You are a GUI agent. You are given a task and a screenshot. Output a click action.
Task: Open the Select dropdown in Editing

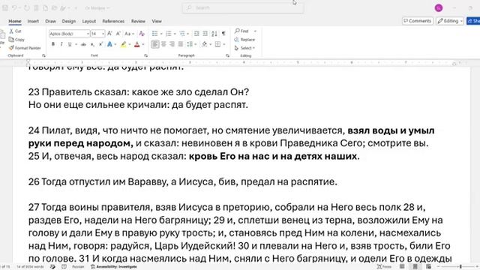tap(245, 48)
